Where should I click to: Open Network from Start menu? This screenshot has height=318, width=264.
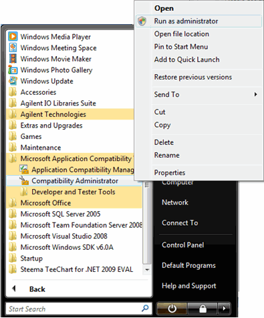coord(175,202)
